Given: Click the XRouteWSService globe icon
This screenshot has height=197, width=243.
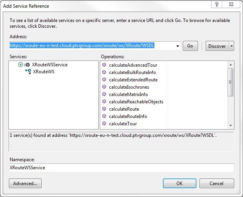Looking at the screenshot, I should [x=27, y=65].
